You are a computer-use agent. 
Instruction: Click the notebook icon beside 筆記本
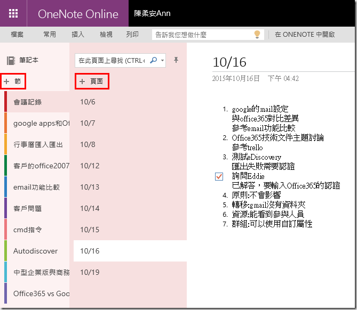[10, 61]
